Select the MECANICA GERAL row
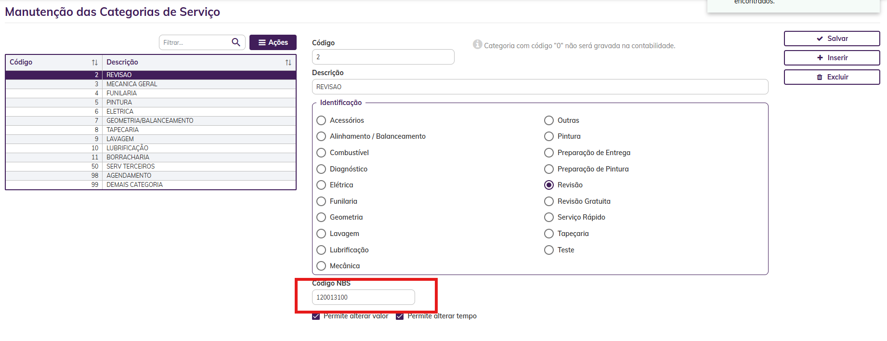This screenshot has width=887, height=341. point(131,84)
